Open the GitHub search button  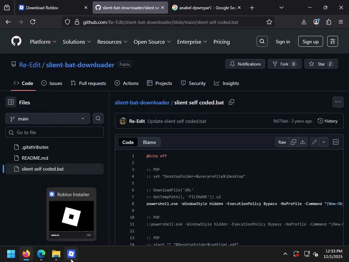pos(262,41)
